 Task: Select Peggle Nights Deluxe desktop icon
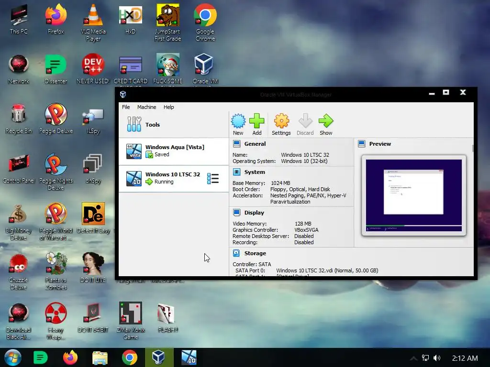pyautogui.click(x=56, y=172)
